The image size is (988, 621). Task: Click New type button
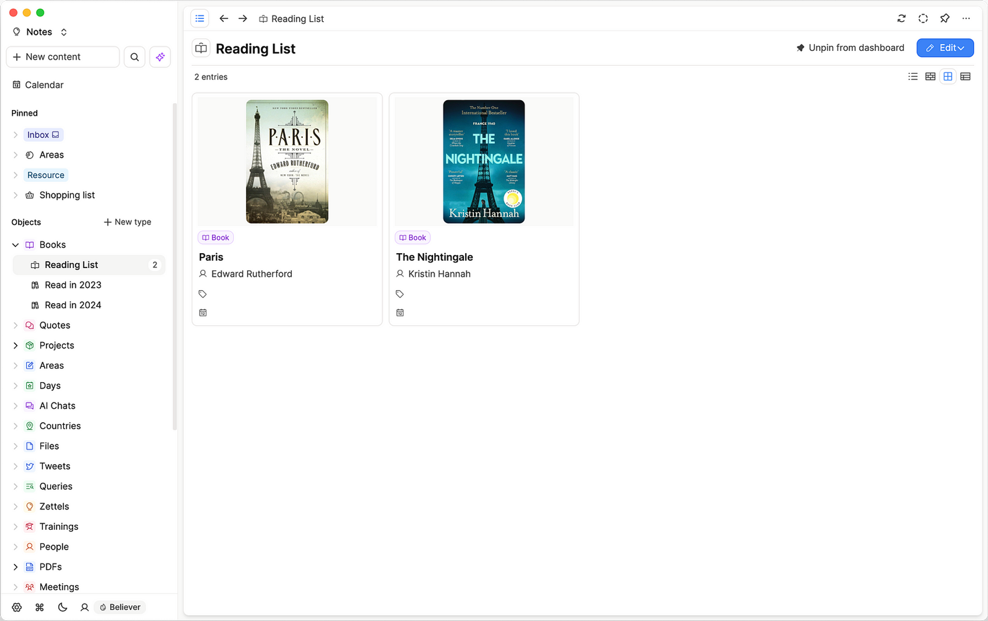pyautogui.click(x=127, y=222)
